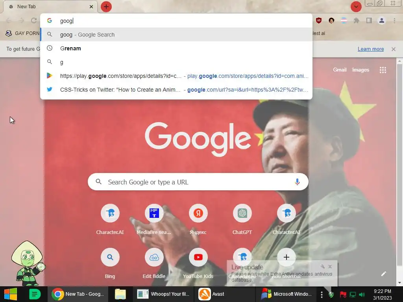Click the Search Google or type URL box
The width and height of the screenshot is (403, 302).
198,182
